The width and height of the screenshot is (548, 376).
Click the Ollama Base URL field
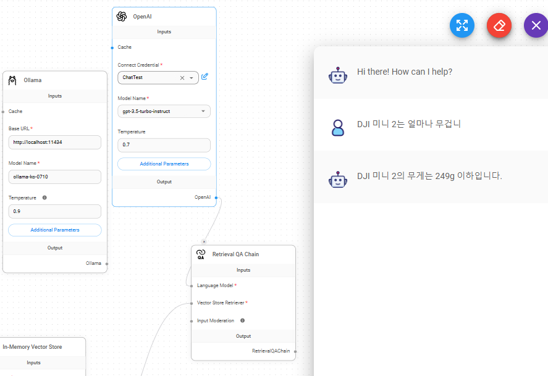tap(55, 143)
